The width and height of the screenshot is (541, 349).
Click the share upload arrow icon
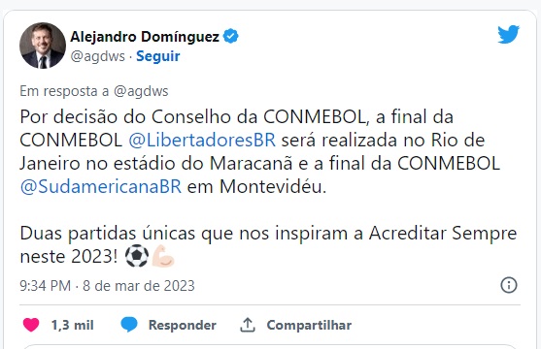pyautogui.click(x=248, y=325)
